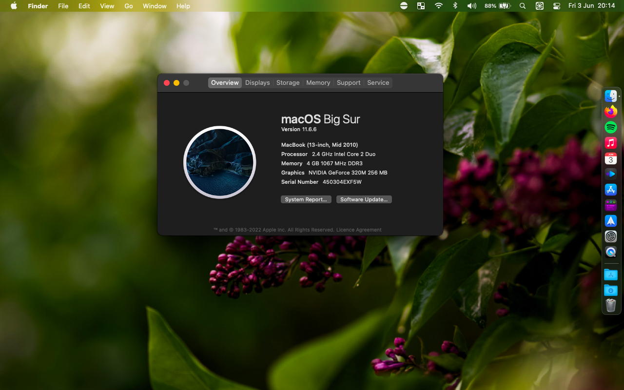Switch to the Overview tab
The height and width of the screenshot is (390, 624).
pos(225,83)
